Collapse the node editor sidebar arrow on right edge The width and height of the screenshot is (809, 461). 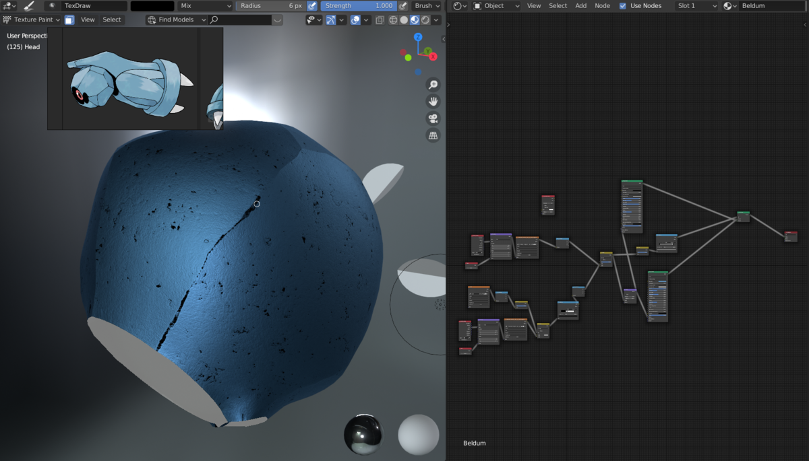click(x=806, y=24)
